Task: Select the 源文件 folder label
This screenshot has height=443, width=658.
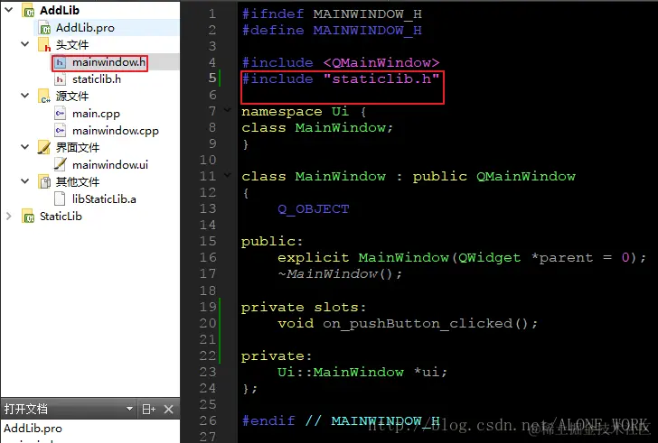Action: 72,97
